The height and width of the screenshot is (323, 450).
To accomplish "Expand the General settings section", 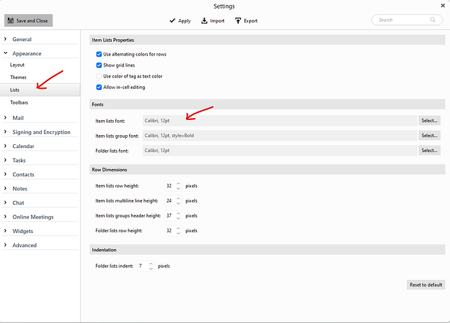I will click(x=6, y=40).
